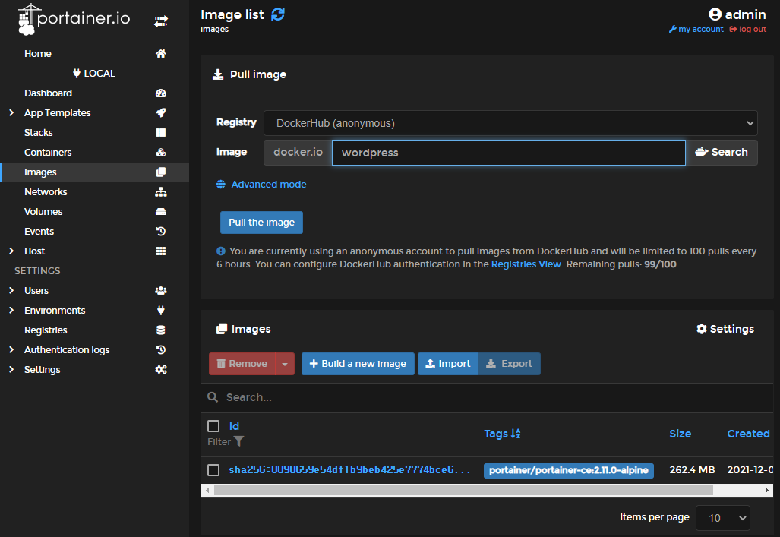Image resolution: width=780 pixels, height=537 pixels.
Task: Click the Images clone icon in sidebar
Action: [x=161, y=172]
